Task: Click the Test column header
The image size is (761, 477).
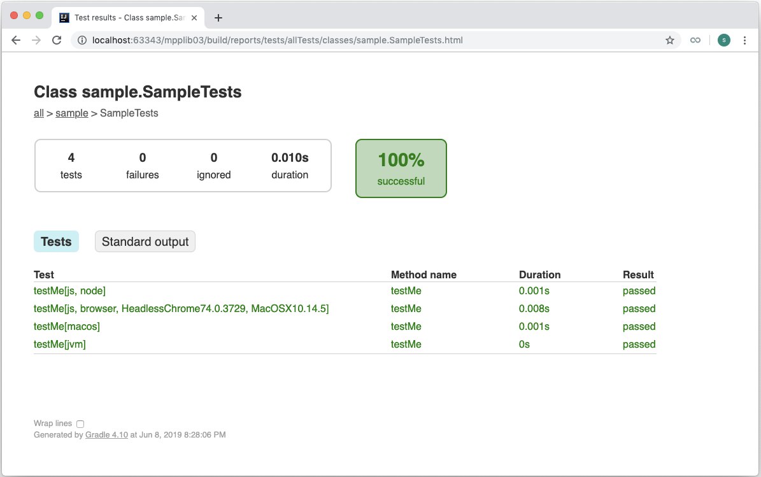Action: pos(44,274)
